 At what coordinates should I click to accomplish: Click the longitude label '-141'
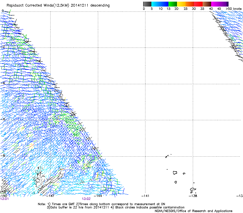point(145,196)
